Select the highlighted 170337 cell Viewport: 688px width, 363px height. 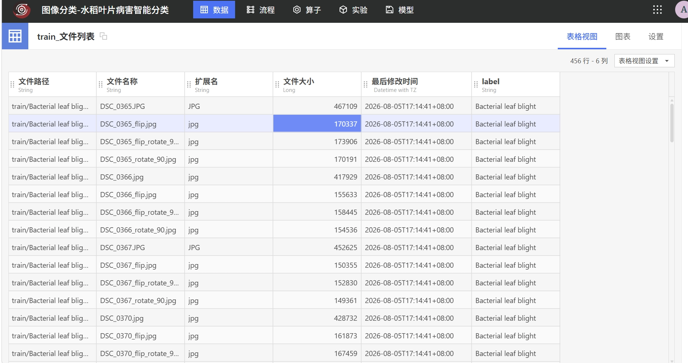coord(317,124)
